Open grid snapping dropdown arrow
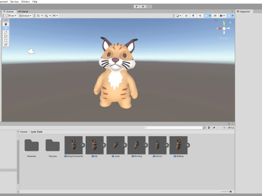This screenshot has width=262, height=196. pyautogui.click(x=50, y=16)
